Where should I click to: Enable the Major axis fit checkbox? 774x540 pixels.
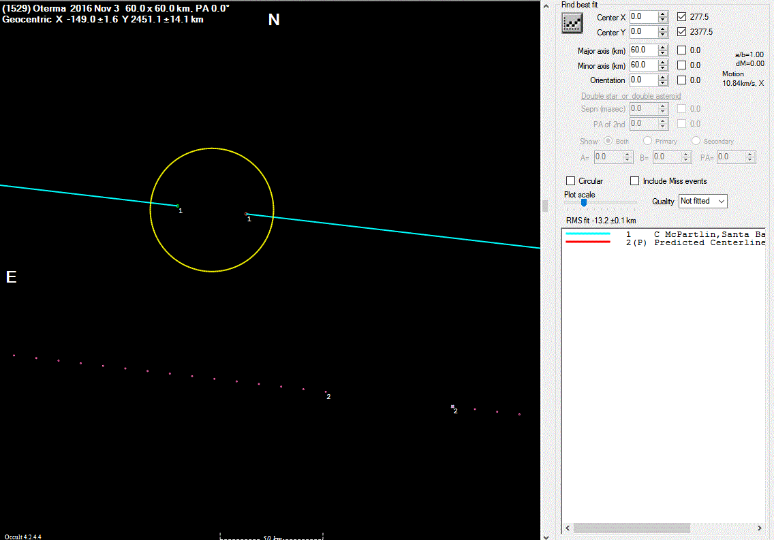point(682,50)
